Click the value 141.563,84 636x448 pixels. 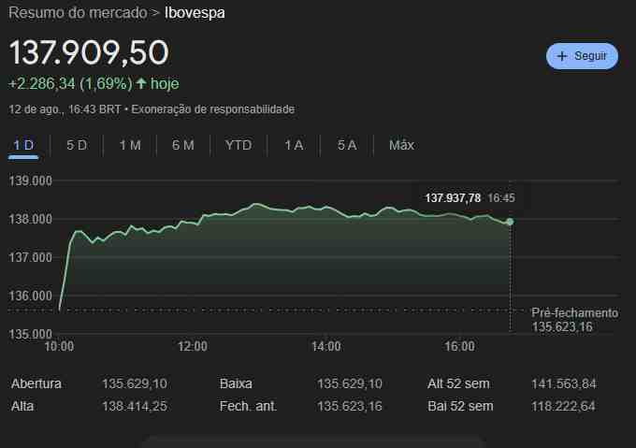click(x=564, y=383)
